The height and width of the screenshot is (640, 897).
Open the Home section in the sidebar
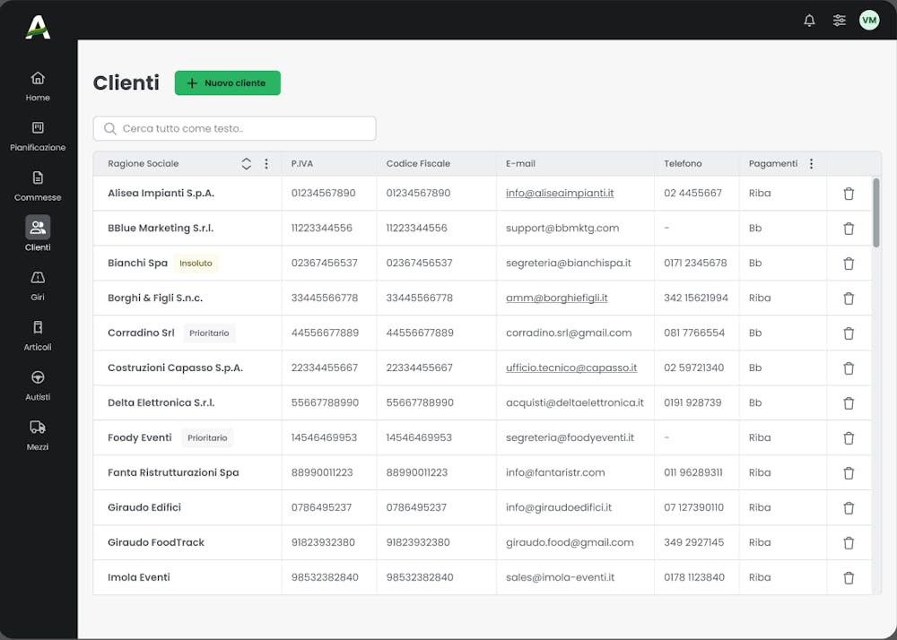click(x=37, y=85)
